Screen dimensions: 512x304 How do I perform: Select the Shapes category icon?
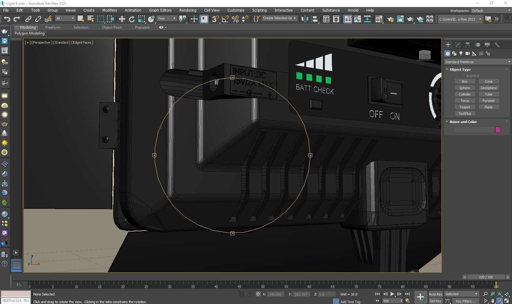pyautogui.click(x=454, y=53)
